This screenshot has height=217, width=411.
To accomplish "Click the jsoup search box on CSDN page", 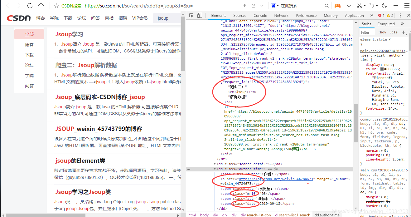I will [167, 18].
